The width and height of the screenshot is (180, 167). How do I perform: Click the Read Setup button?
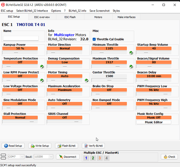(13, 146)
